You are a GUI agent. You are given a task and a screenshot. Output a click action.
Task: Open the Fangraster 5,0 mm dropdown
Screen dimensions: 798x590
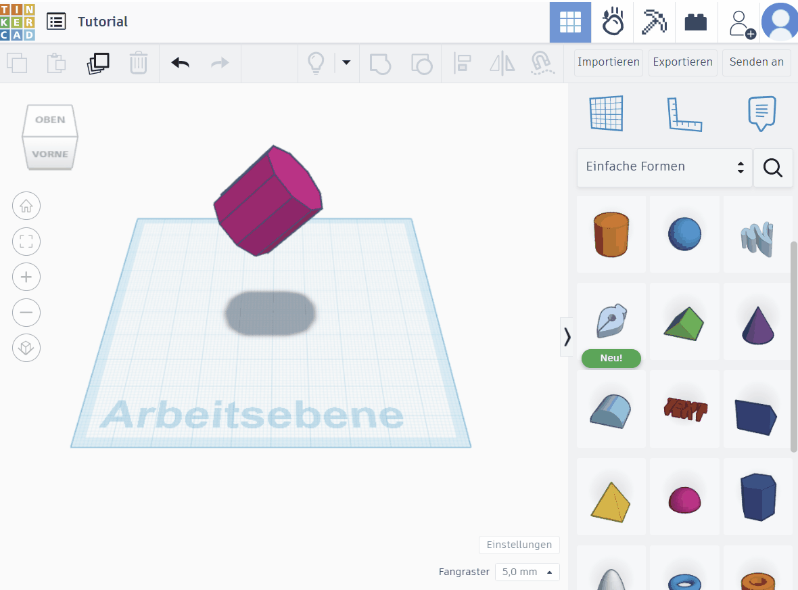point(527,572)
